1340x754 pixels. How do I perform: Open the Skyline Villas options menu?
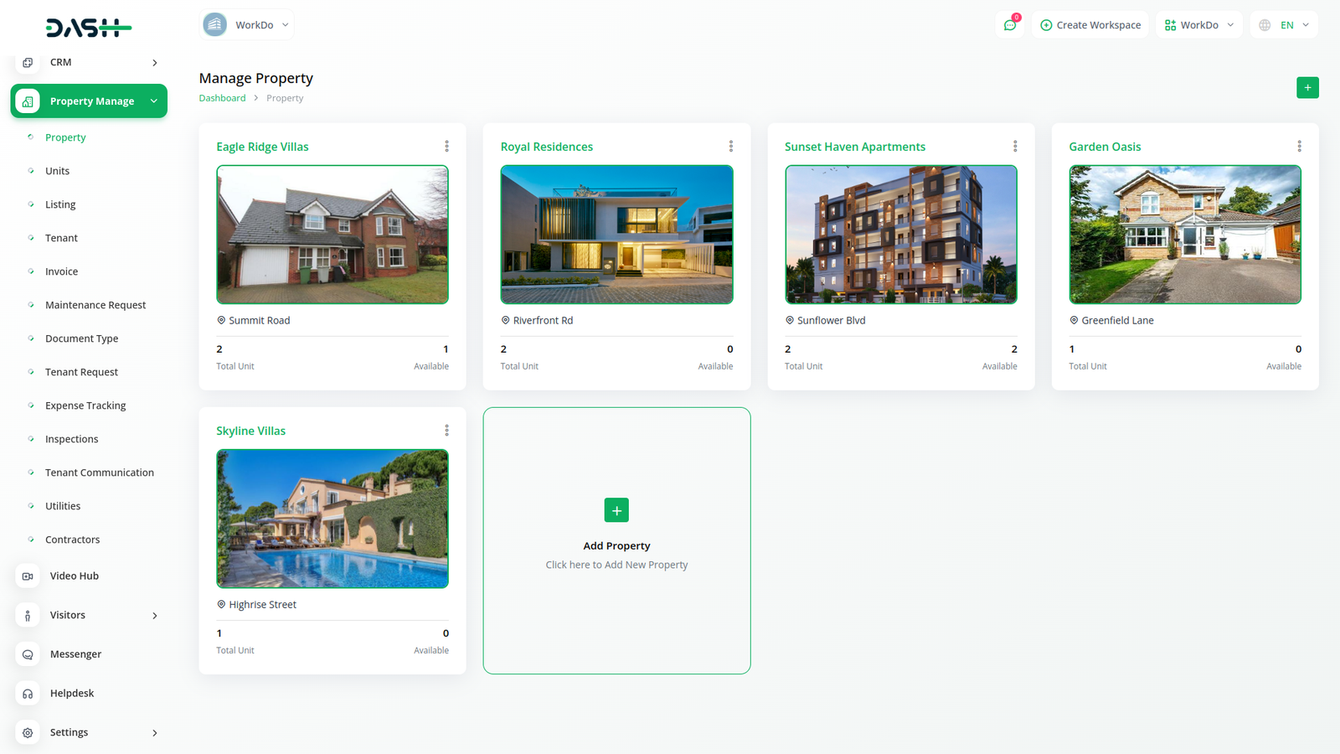[446, 431]
